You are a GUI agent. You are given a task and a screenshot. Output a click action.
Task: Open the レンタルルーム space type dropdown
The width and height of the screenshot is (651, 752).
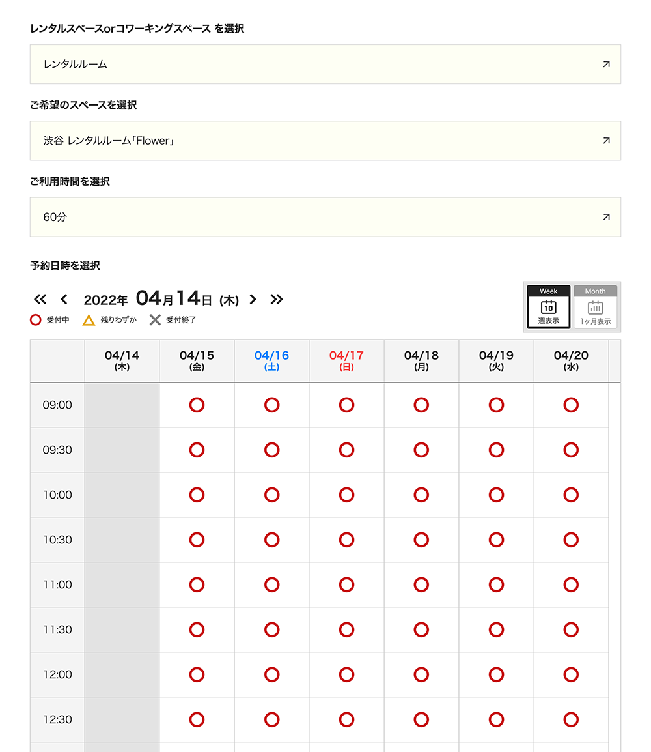pyautogui.click(x=325, y=65)
